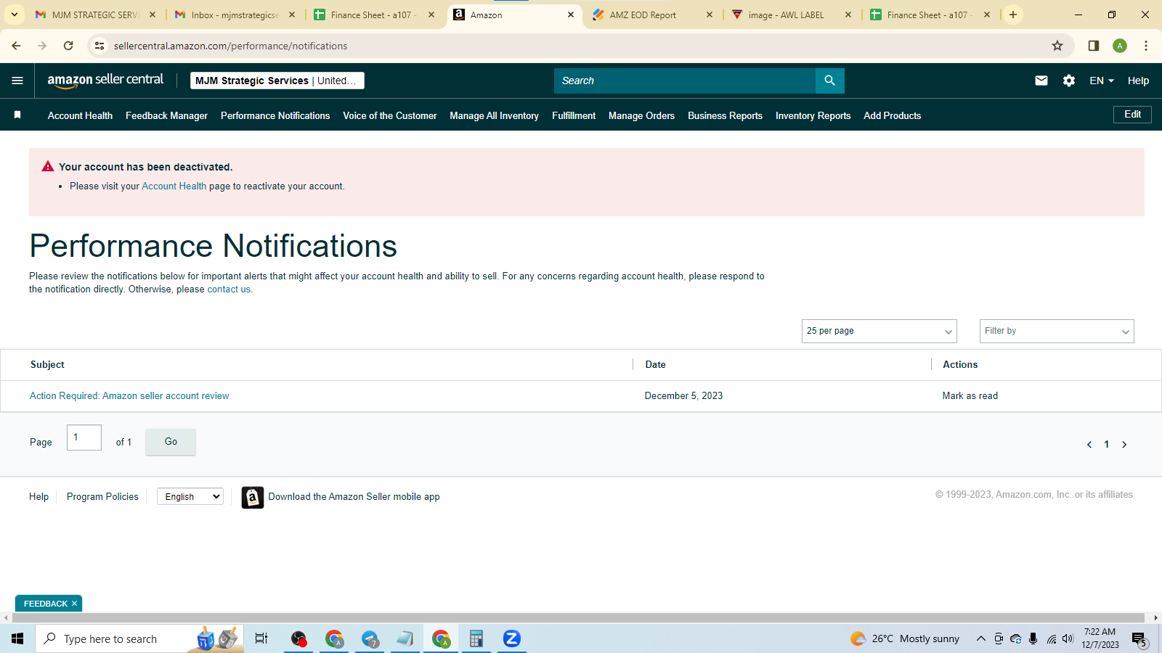Open a new browser tab
Image resolution: width=1162 pixels, height=653 pixels.
pyautogui.click(x=1013, y=15)
